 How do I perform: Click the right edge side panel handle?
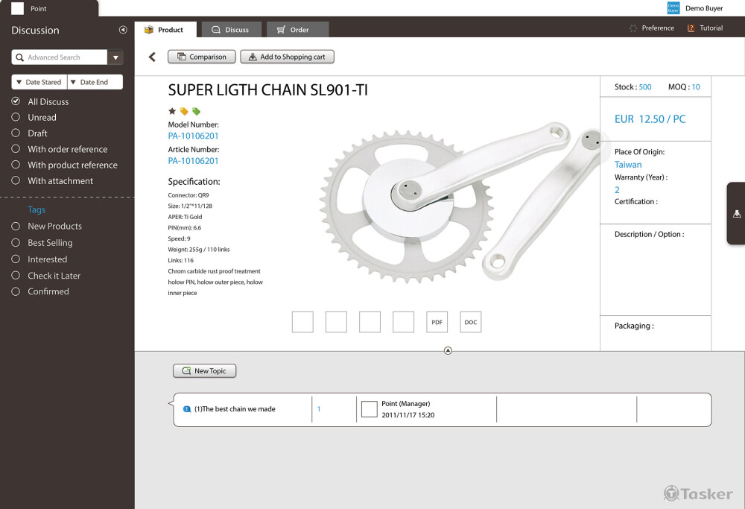click(736, 213)
